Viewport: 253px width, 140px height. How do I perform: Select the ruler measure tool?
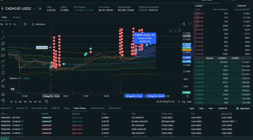pos(3,80)
